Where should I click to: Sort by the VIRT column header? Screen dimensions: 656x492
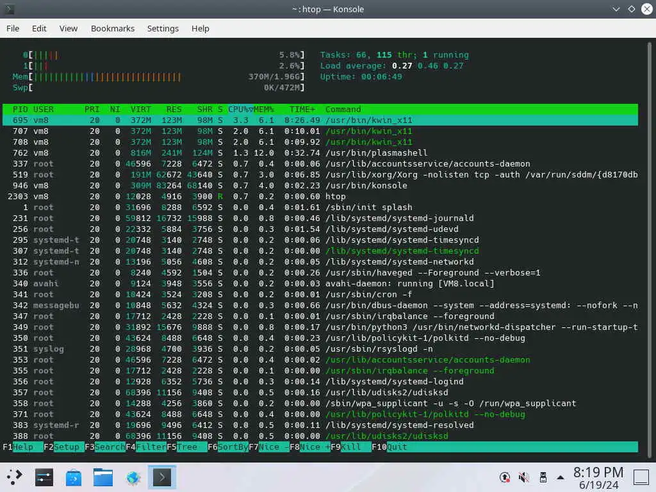pos(140,109)
